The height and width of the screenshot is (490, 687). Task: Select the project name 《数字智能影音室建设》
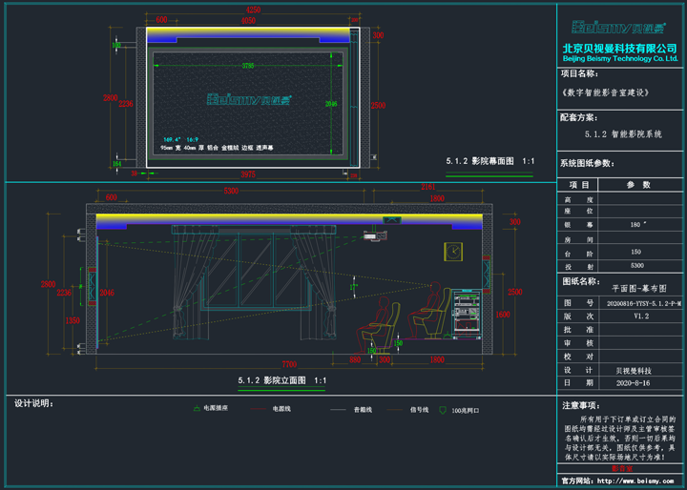click(x=604, y=92)
